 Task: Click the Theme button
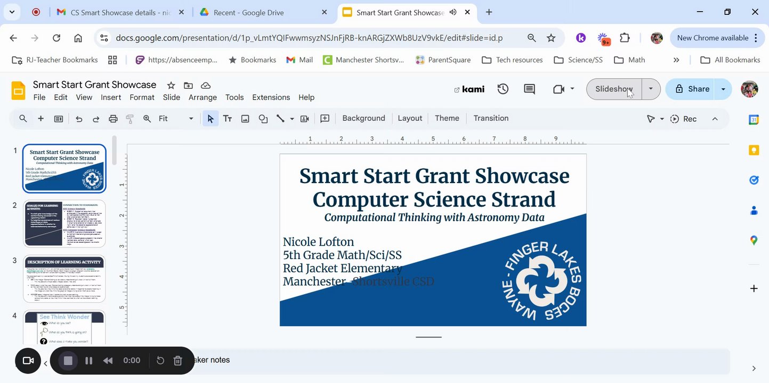click(447, 119)
